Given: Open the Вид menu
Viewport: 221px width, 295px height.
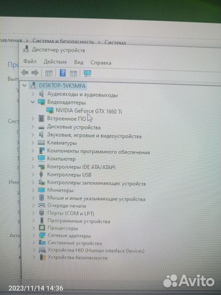Looking at the screenshot, I should [79, 62].
